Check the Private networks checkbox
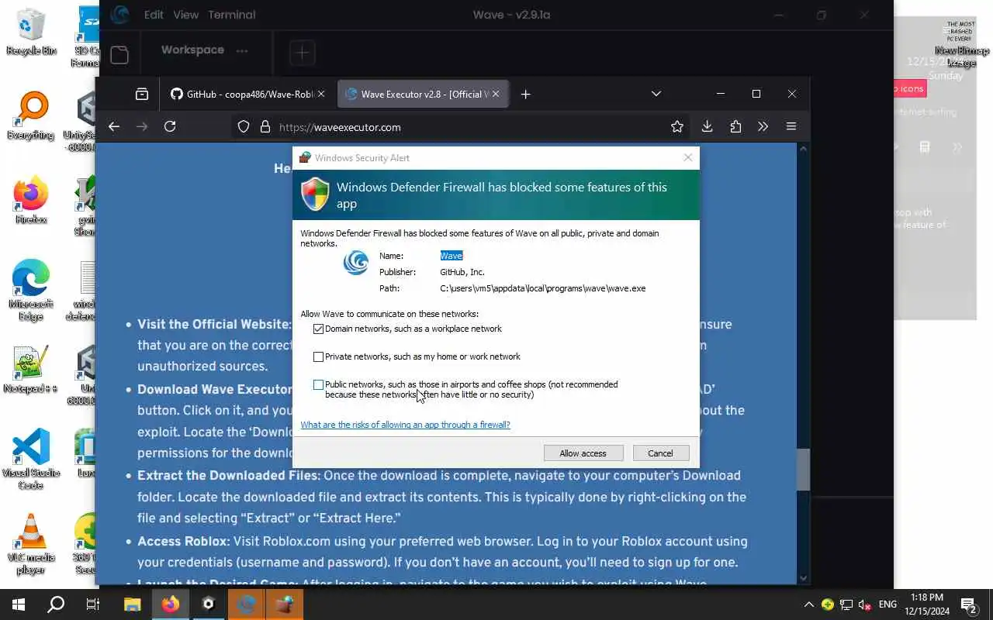 coord(318,356)
